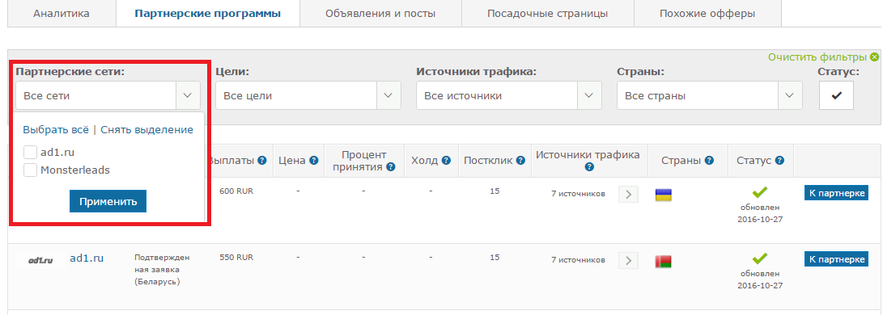This screenshot has height=315, width=883.
Task: Open the Все цели dropdown
Action: tap(308, 95)
